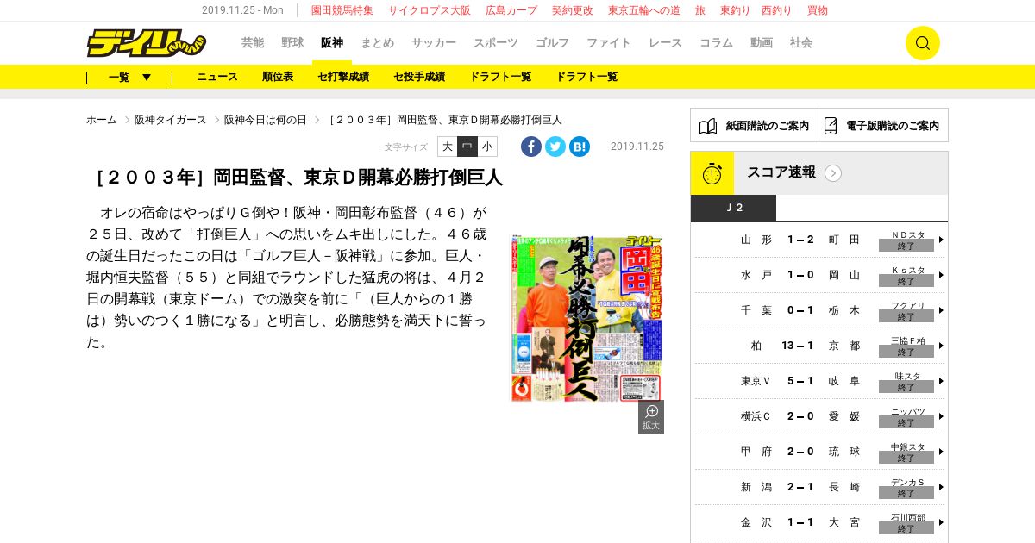The height and width of the screenshot is (543, 1035).
Task: Bookmark article with Hatena B! icon
Action: click(580, 147)
